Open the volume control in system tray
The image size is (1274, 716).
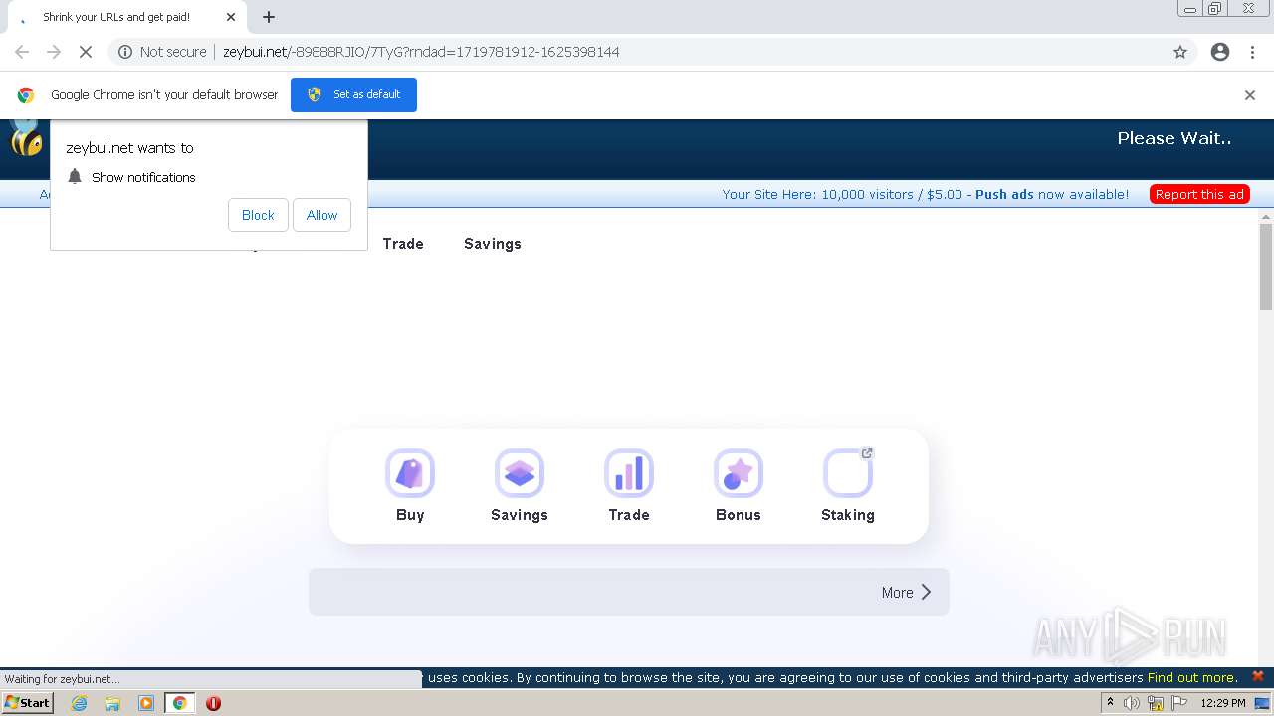1132,703
